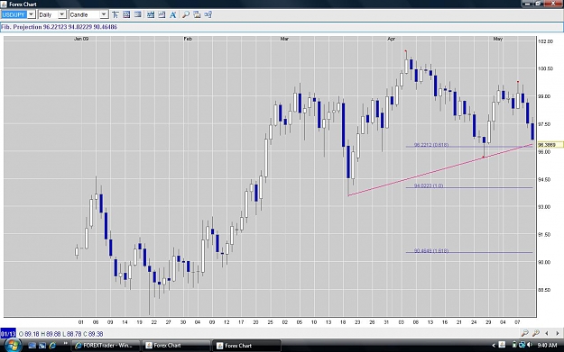Expand the Quick Launch overflow chevron
The image size is (564, 352).
point(66,344)
